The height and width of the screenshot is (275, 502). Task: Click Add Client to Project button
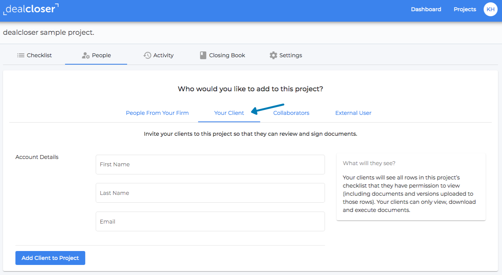tap(50, 258)
